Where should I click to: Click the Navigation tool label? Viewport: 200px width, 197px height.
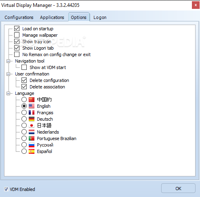[x=30, y=61]
